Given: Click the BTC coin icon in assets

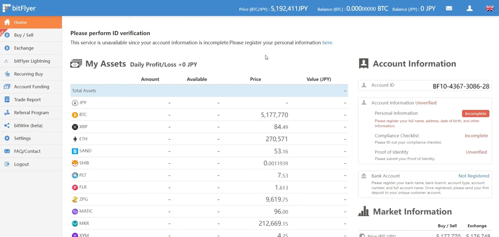Looking at the screenshot, I should [75, 115].
